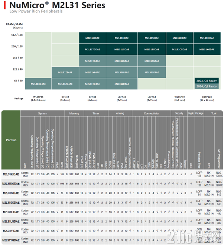Click the 2023, Q4 Ready legend entry
Image resolution: width=224 pixels, height=246 pixels.
click(207, 81)
